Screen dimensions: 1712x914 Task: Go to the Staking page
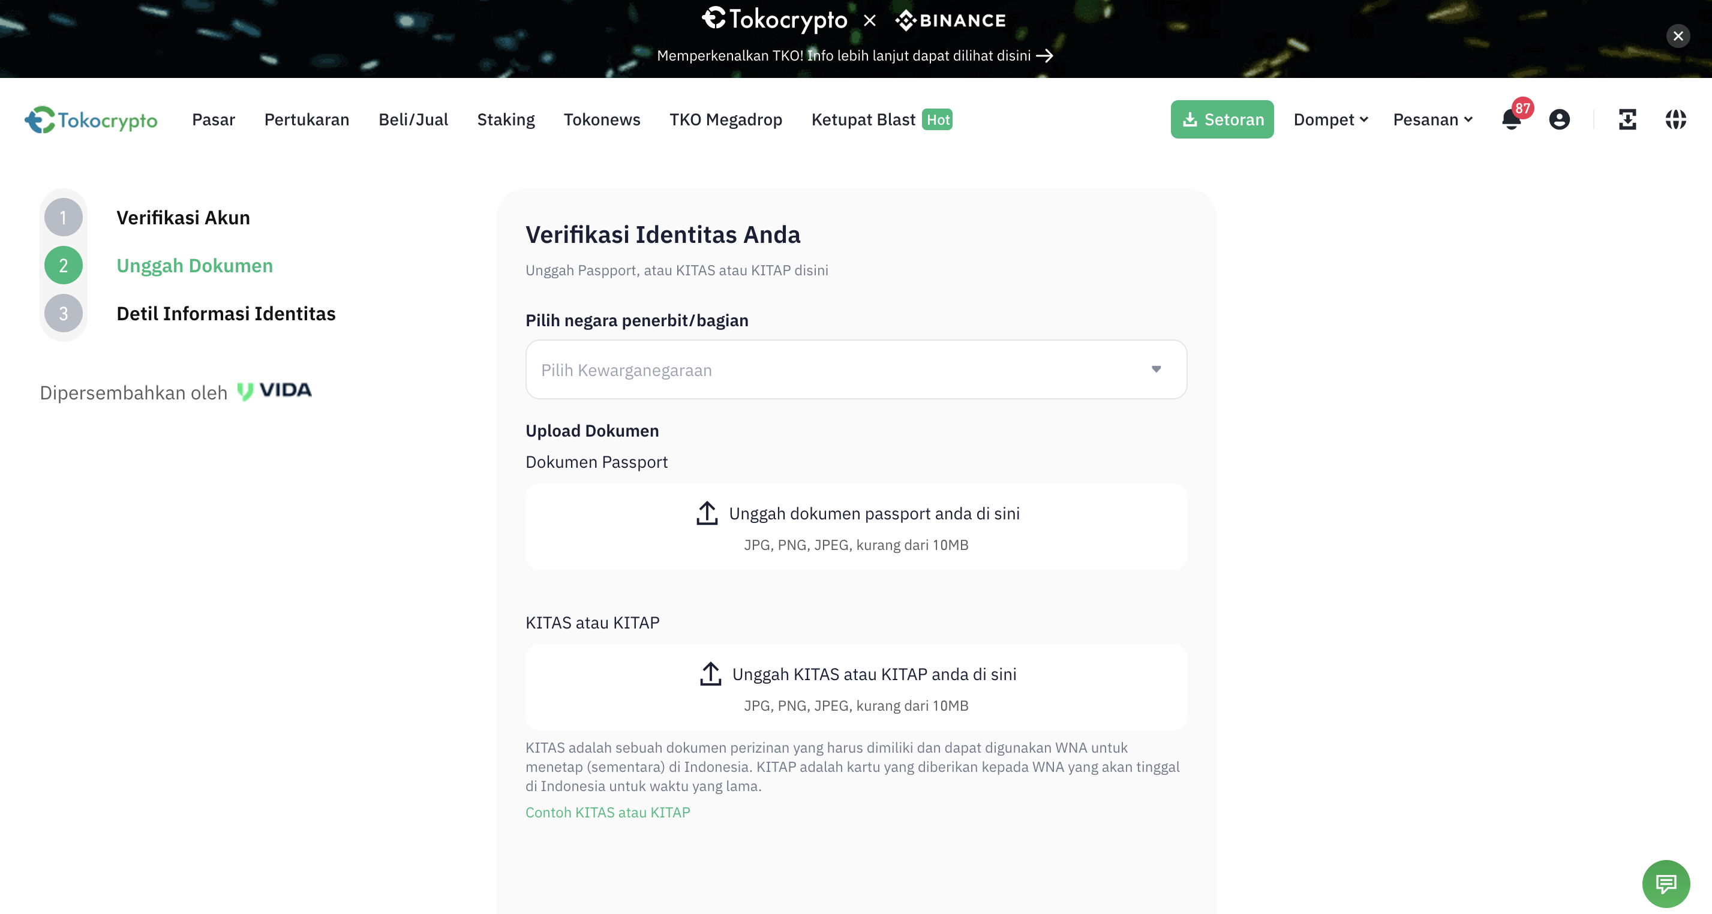(x=506, y=119)
